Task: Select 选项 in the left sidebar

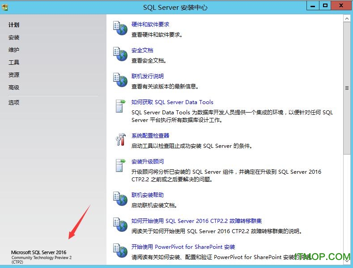Action: click(x=14, y=103)
